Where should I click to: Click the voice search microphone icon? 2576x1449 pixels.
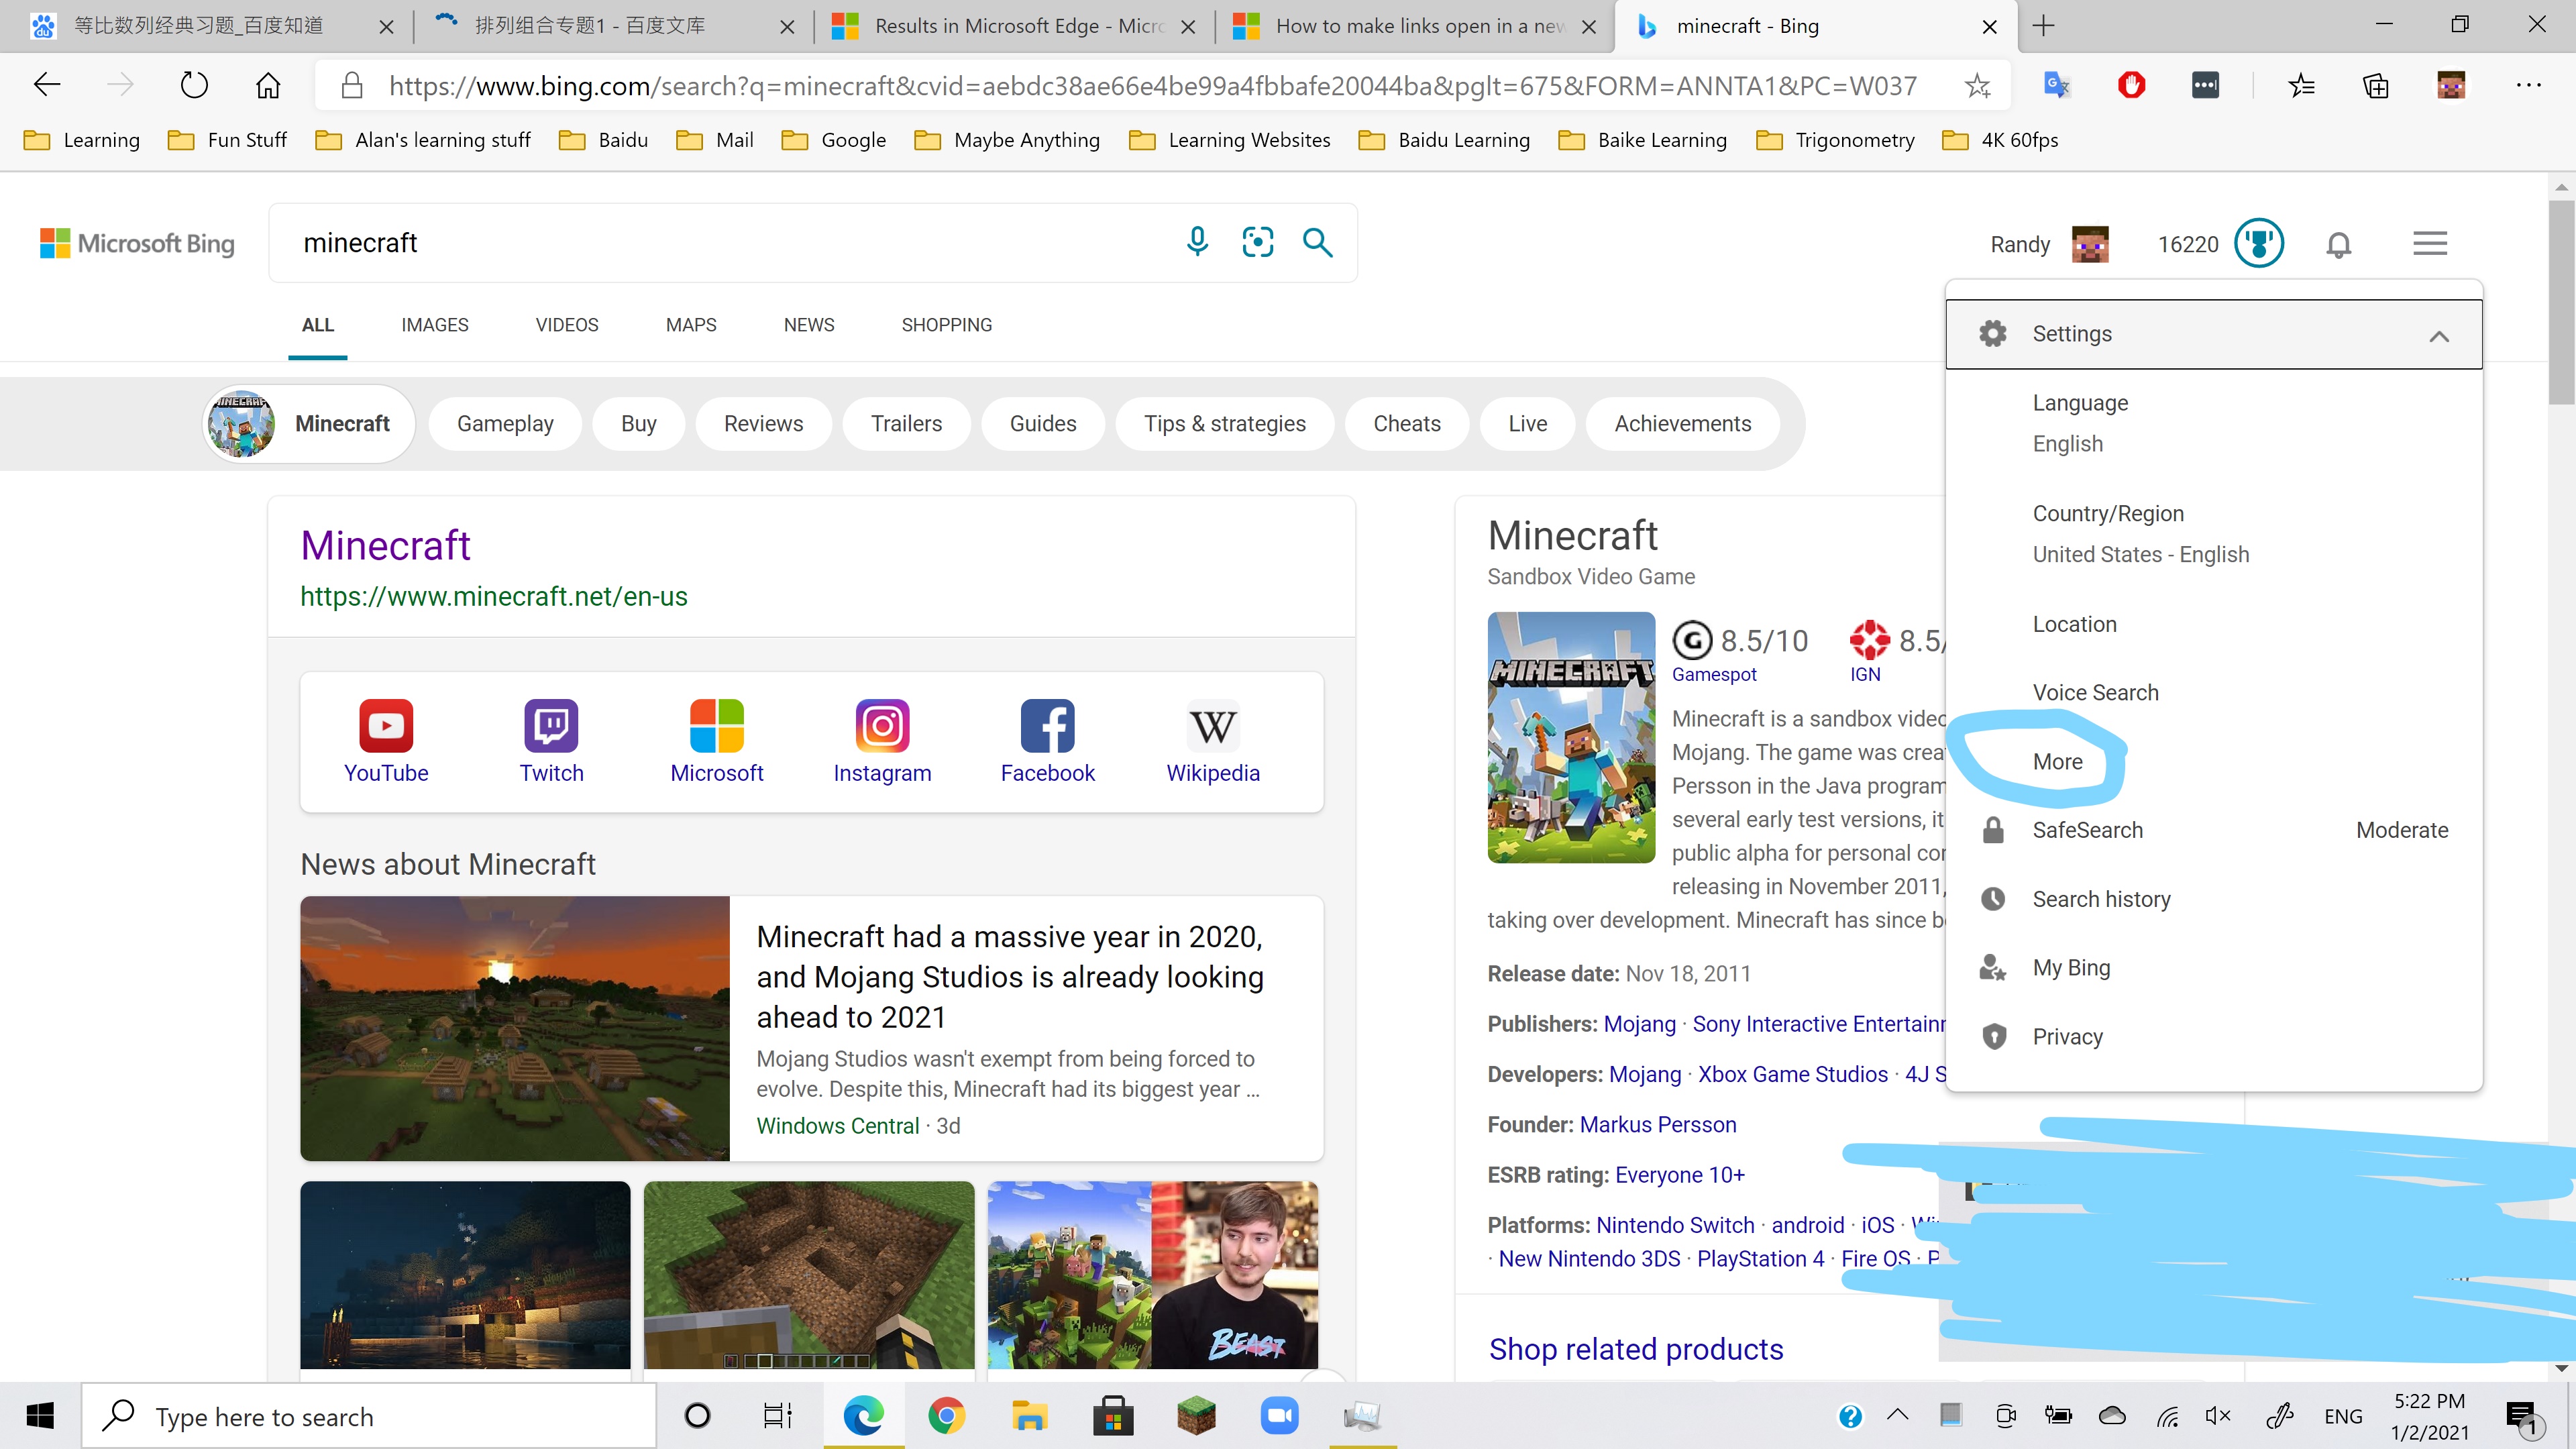(1197, 242)
